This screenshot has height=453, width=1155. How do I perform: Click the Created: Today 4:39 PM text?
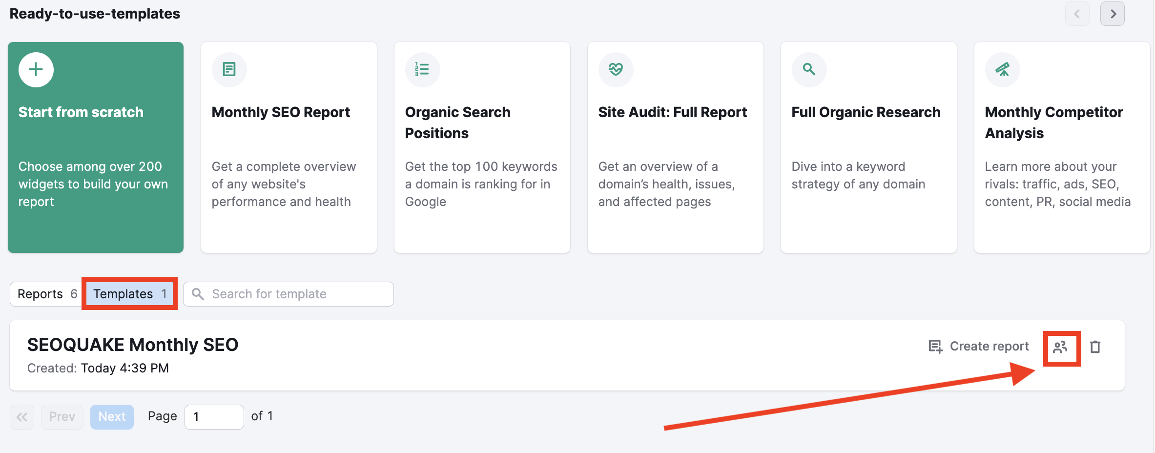(x=98, y=368)
